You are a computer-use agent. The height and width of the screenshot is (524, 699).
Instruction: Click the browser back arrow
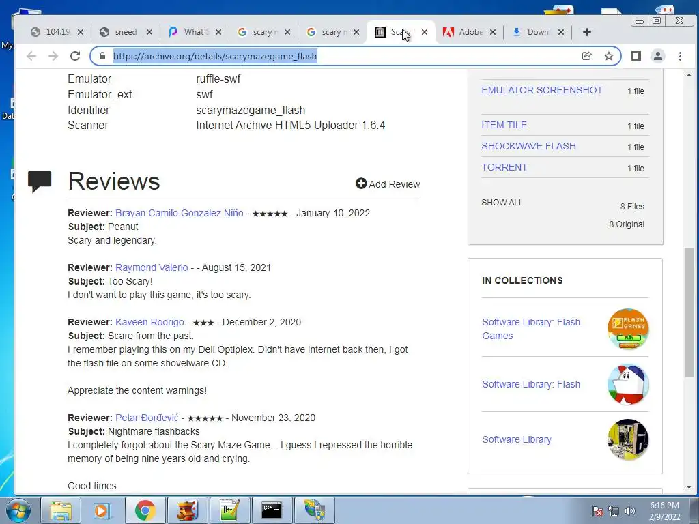click(31, 56)
